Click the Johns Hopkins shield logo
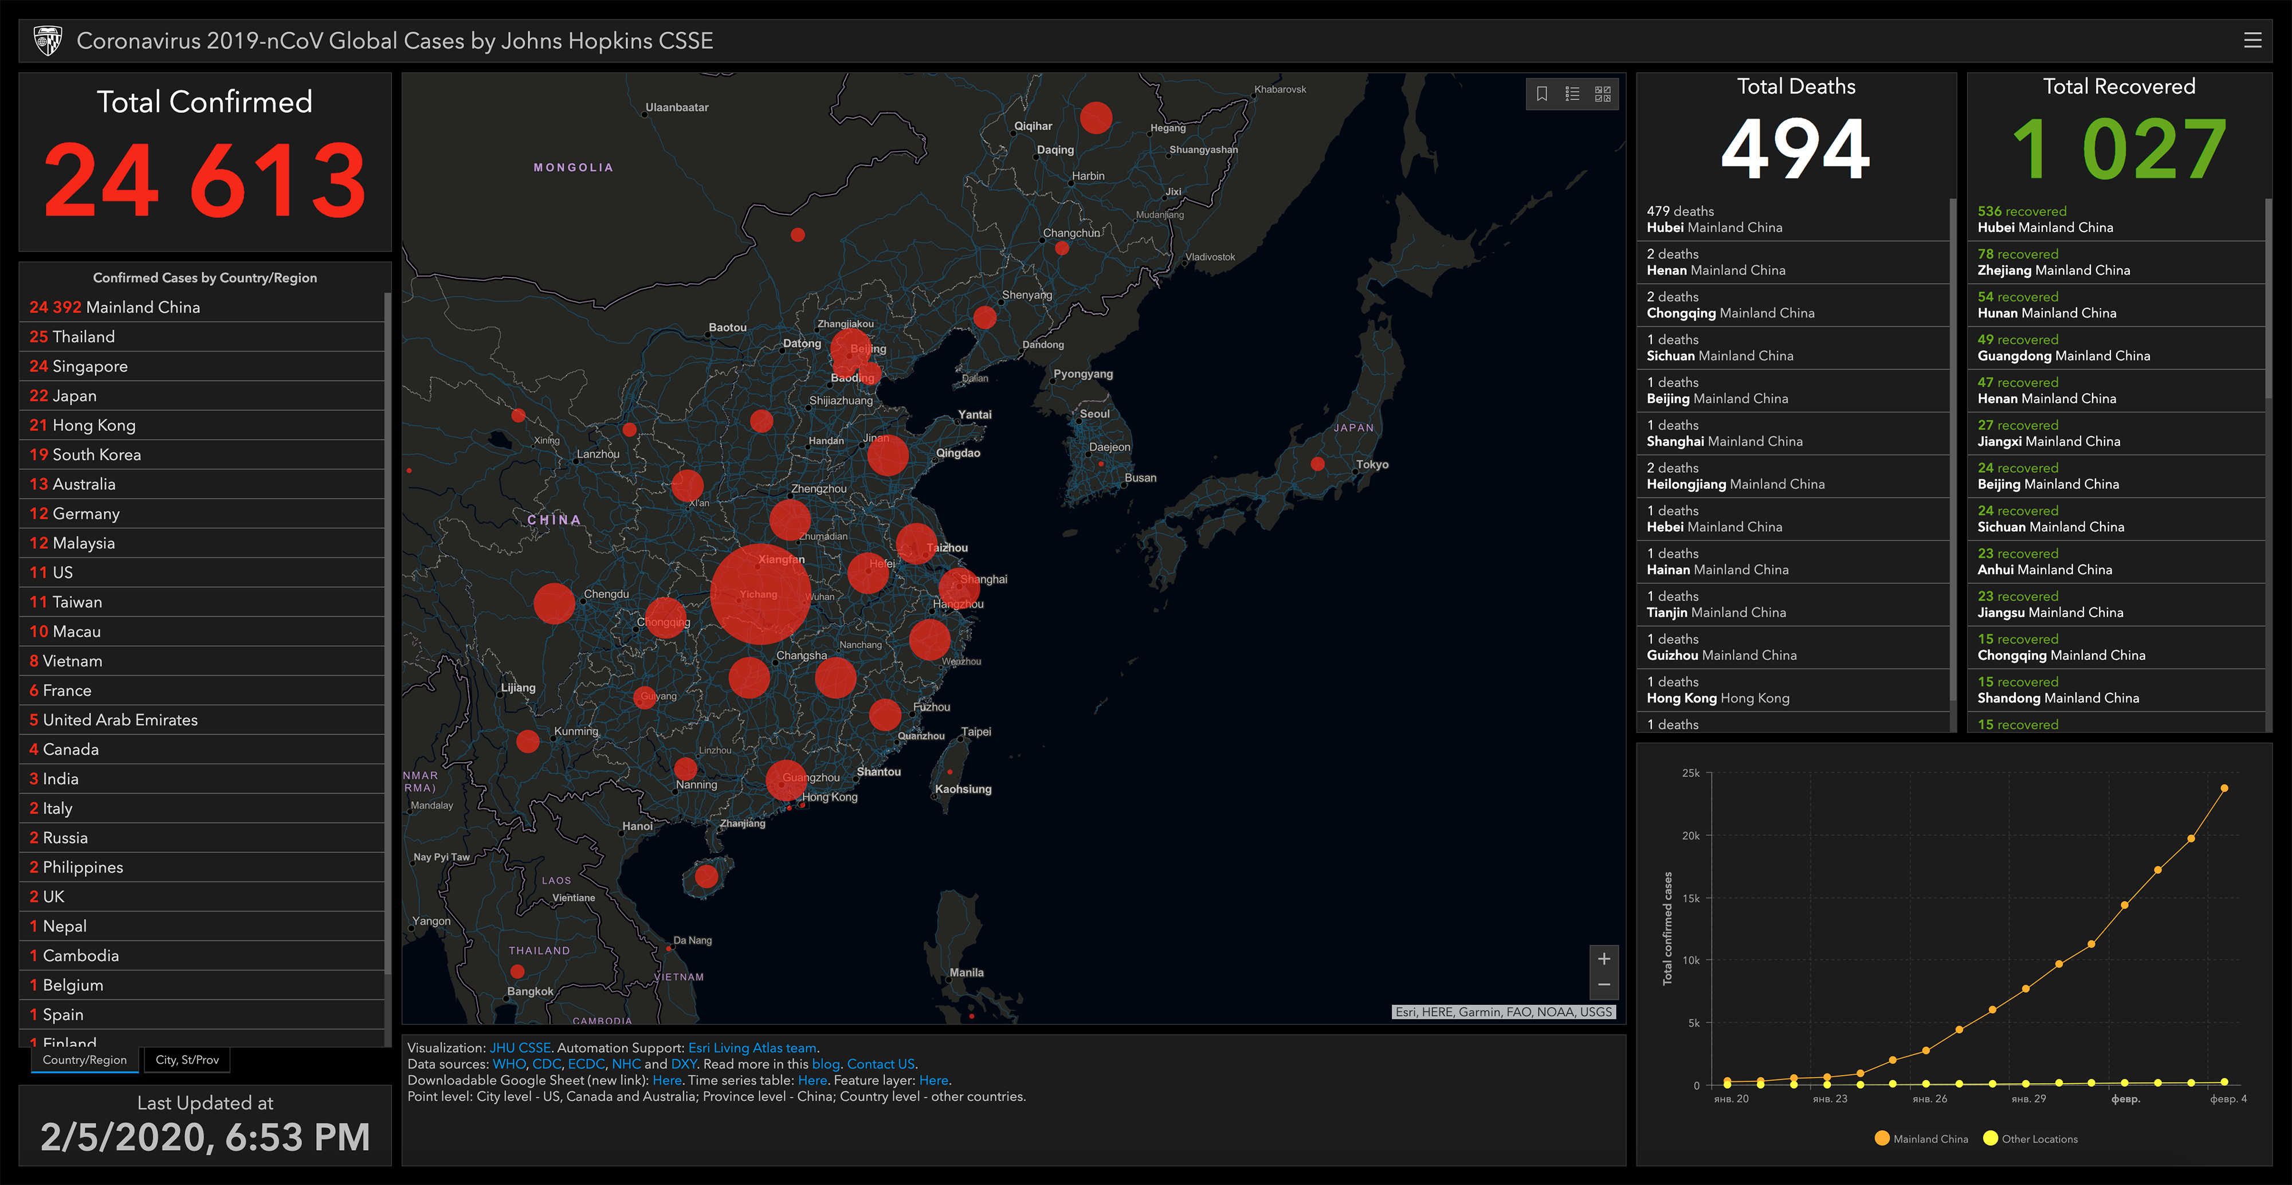This screenshot has width=2292, height=1185. (x=47, y=41)
